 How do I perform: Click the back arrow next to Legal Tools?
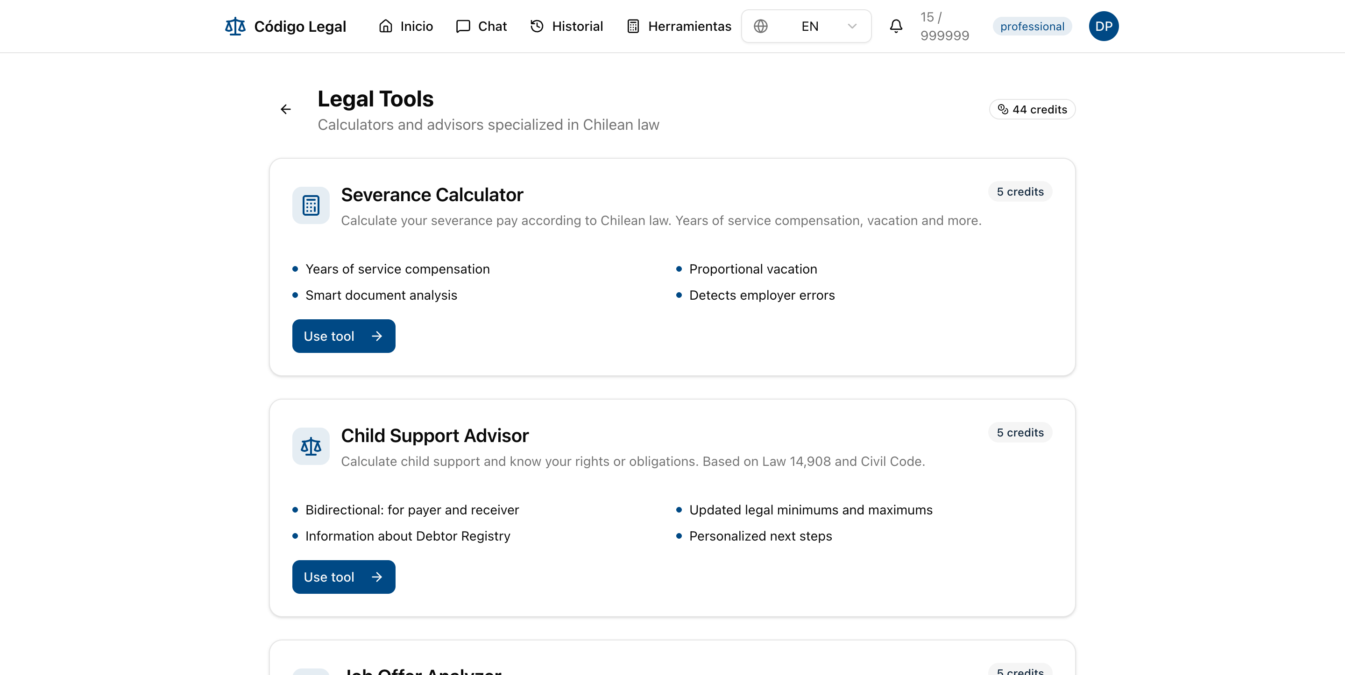point(286,109)
